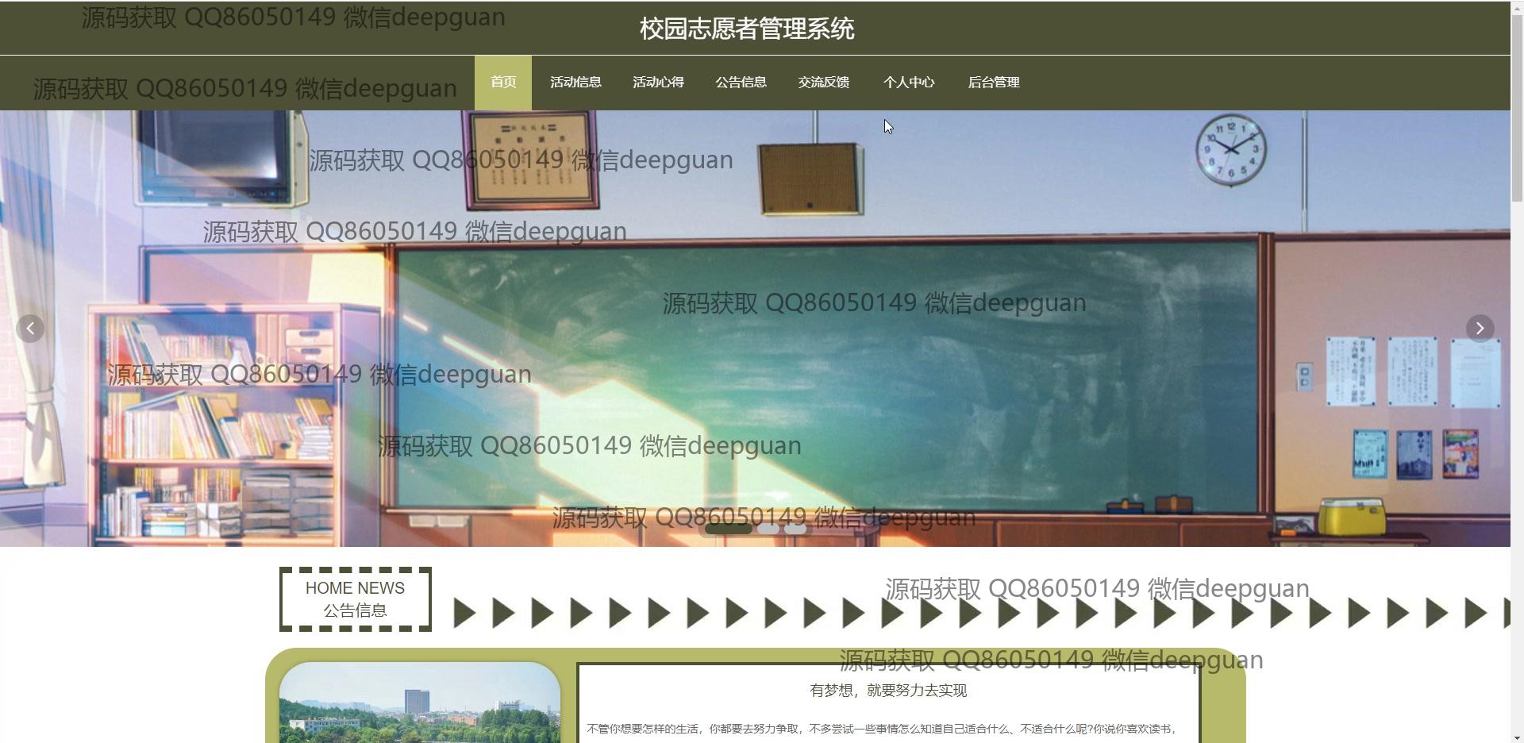
Task: Open the 公告信息 navigation item
Action: pos(741,83)
